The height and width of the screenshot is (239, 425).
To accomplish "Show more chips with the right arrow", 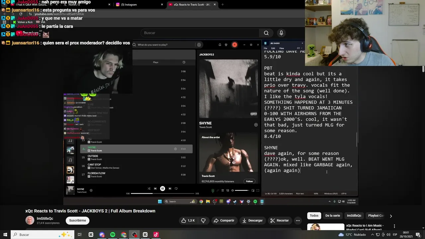I will [x=391, y=216].
